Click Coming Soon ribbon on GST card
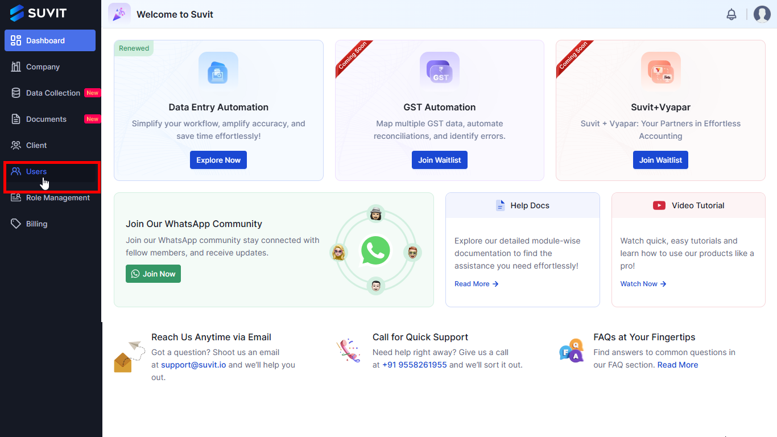 click(352, 57)
